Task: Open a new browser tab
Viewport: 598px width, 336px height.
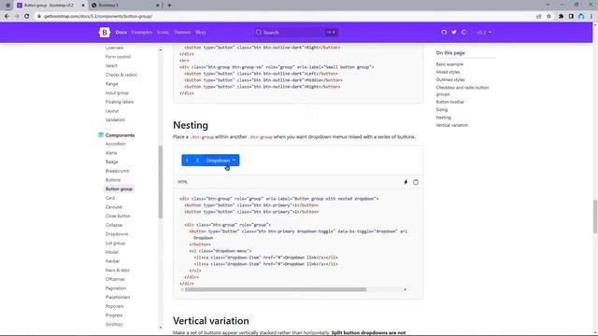Action: [169, 6]
